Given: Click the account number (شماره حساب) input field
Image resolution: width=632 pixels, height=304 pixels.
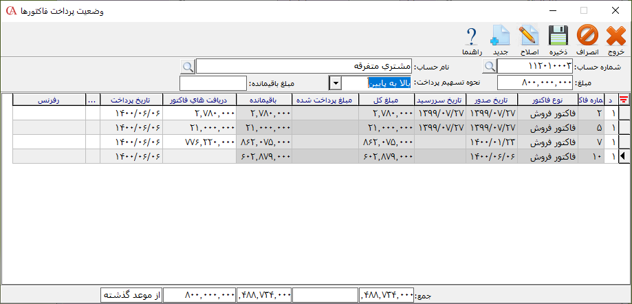Looking at the screenshot, I should (535, 66).
